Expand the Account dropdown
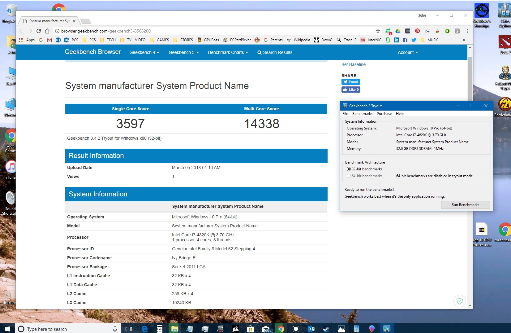 408,52
